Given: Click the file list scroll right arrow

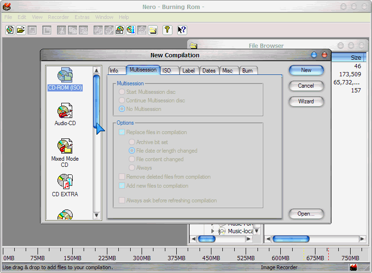Looking at the screenshot, I should tap(362, 239).
